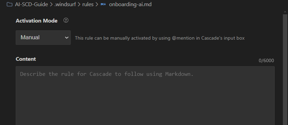Open the Manual activation mode dropdown
The image size is (288, 125).
(x=43, y=38)
